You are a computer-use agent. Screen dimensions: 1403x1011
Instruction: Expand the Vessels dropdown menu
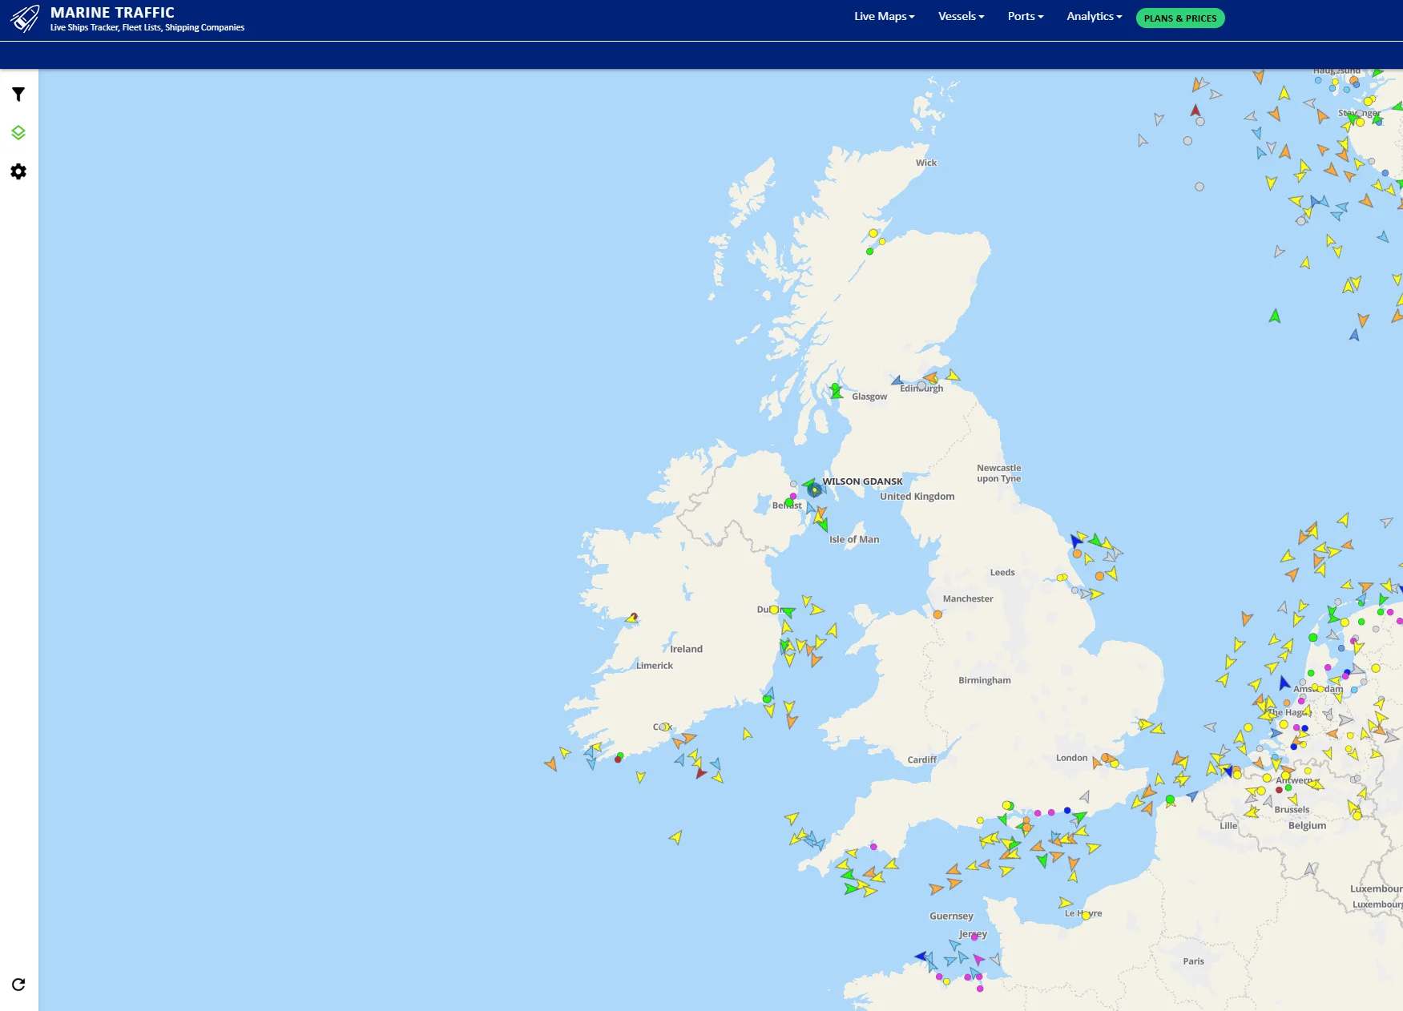[961, 16]
